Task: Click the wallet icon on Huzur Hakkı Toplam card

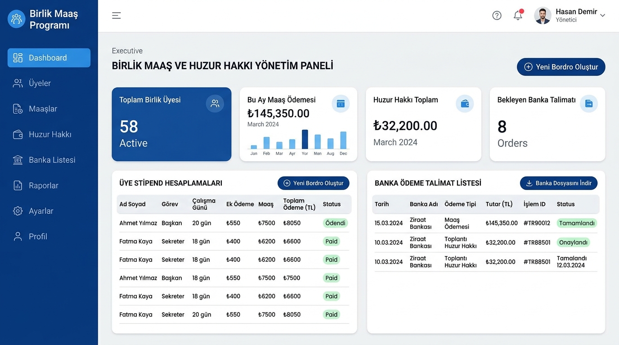Action: [x=465, y=104]
